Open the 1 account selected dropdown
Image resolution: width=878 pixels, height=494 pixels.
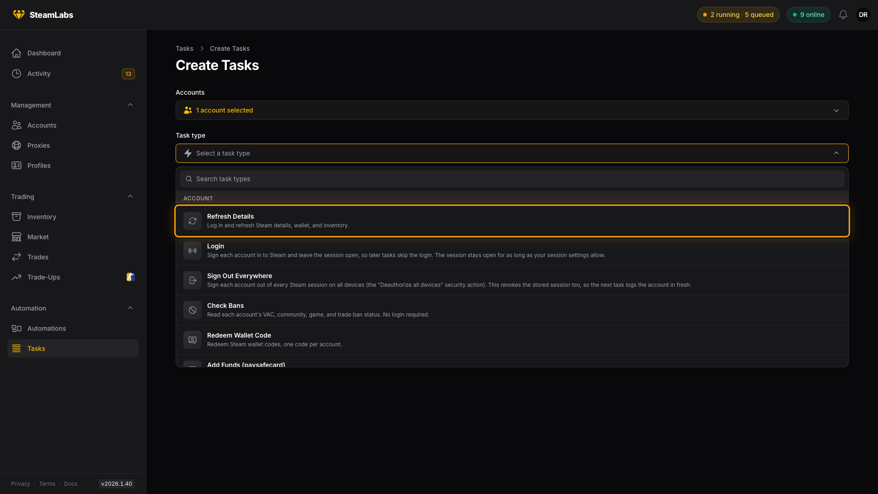pyautogui.click(x=512, y=110)
